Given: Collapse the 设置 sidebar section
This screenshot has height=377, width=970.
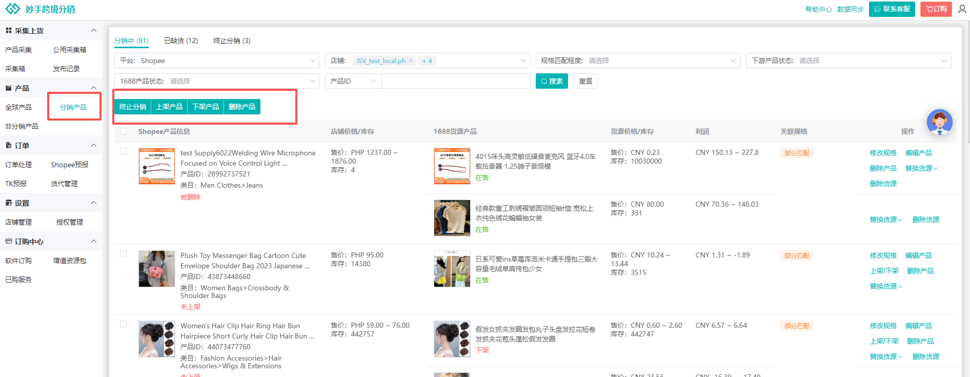Looking at the screenshot, I should pyautogui.click(x=94, y=203).
